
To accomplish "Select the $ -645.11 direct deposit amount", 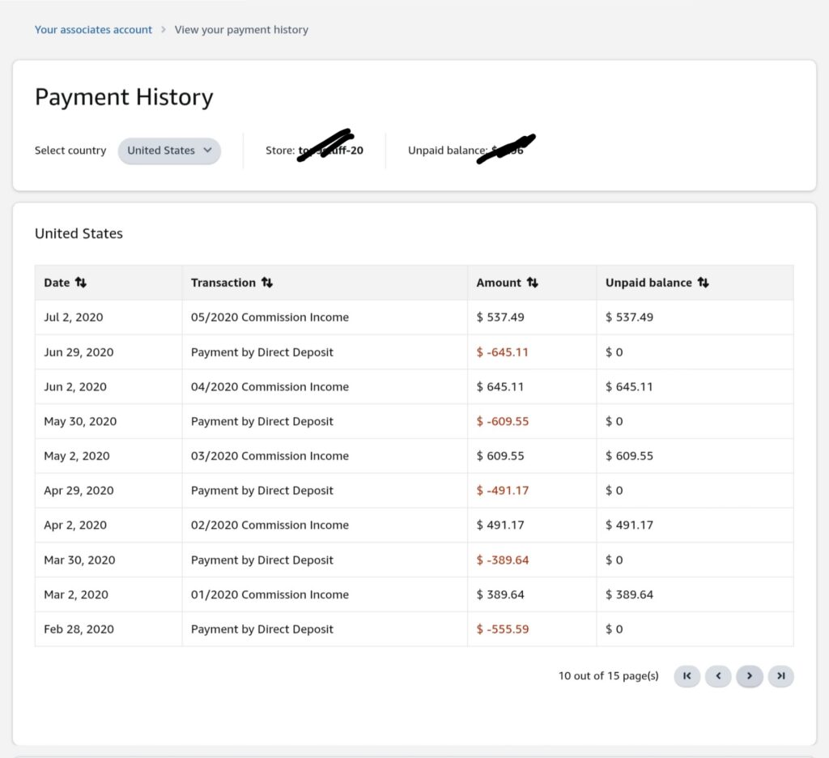I will tap(502, 352).
